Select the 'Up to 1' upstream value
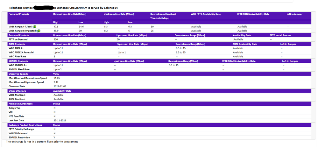 click(x=122, y=52)
